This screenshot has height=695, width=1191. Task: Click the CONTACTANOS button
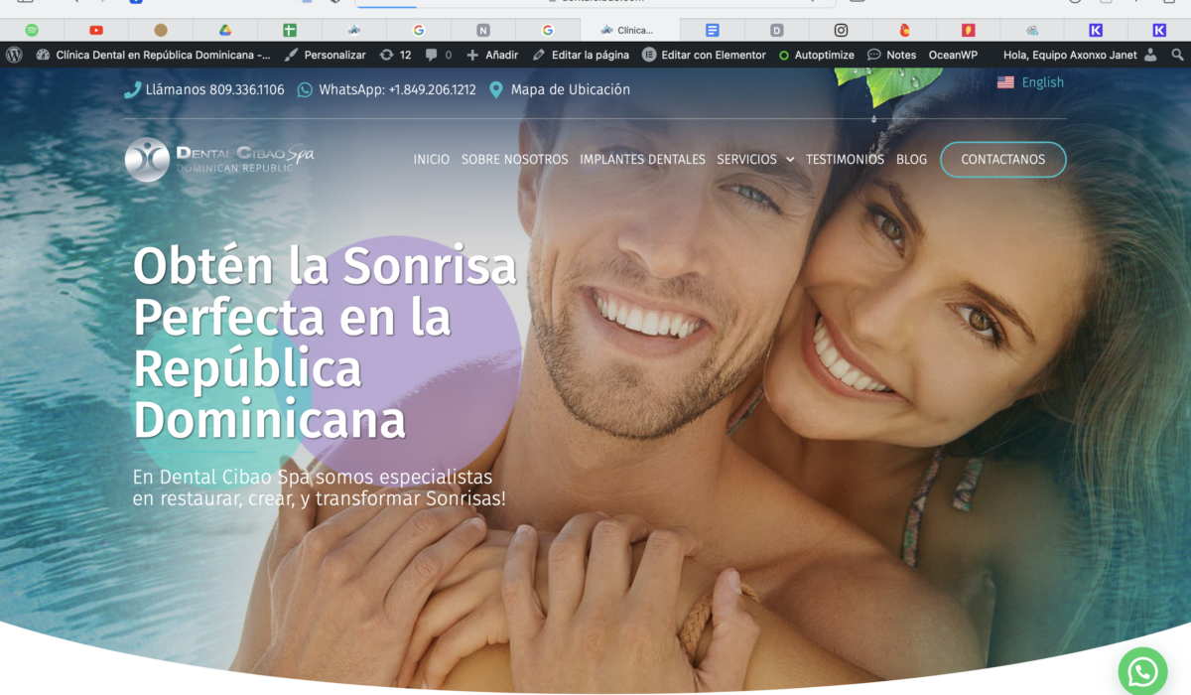(x=1003, y=160)
